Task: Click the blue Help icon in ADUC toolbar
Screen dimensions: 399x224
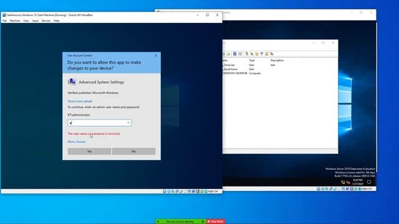Action: (235, 54)
